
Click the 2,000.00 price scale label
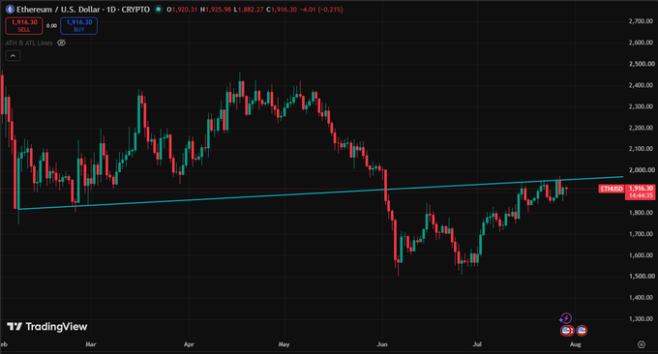(x=641, y=170)
